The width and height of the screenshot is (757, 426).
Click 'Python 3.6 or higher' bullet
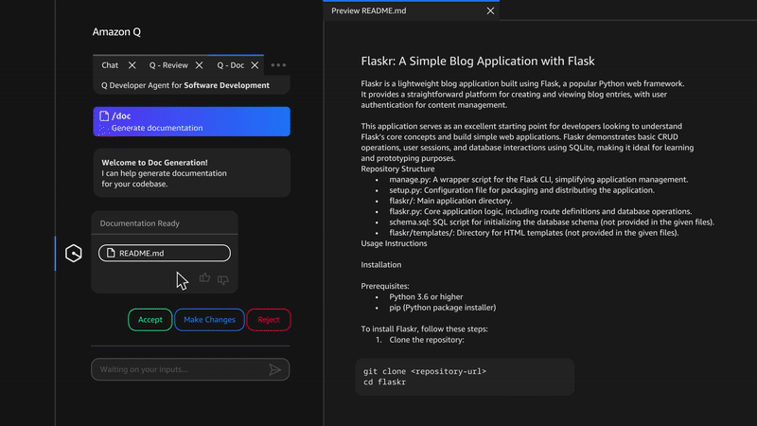pos(427,297)
